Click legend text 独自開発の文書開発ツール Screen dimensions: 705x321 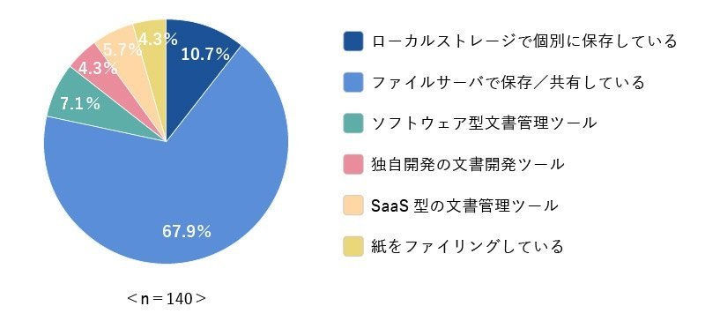pos(468,164)
